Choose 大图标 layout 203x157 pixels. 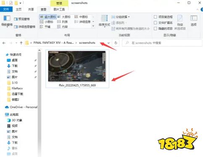(x=64, y=17)
